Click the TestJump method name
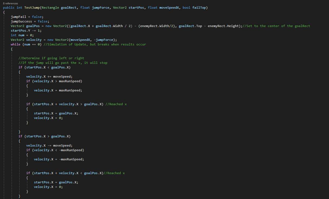Viewport: 329px width, 199px height. click(x=32, y=8)
